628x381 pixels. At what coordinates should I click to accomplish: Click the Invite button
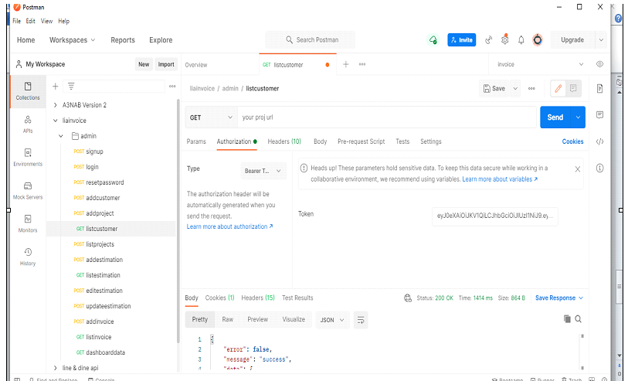pyautogui.click(x=462, y=39)
